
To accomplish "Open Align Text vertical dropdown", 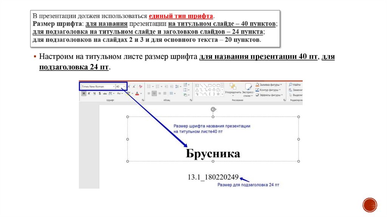I will [187, 90].
